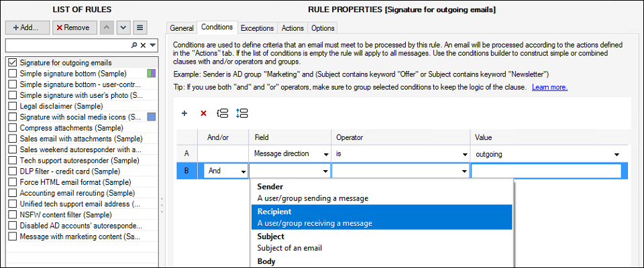Open row B Operator dropdown arrow

(464, 171)
